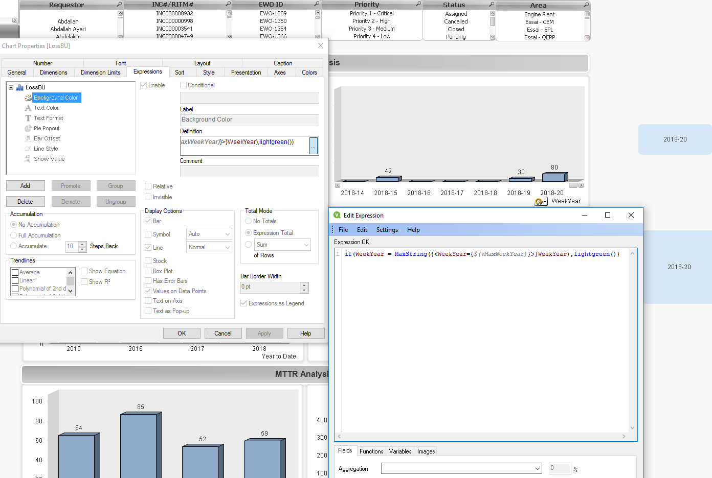Open the Aggregation dropdown
This screenshot has height=478, width=712.
coord(461,469)
